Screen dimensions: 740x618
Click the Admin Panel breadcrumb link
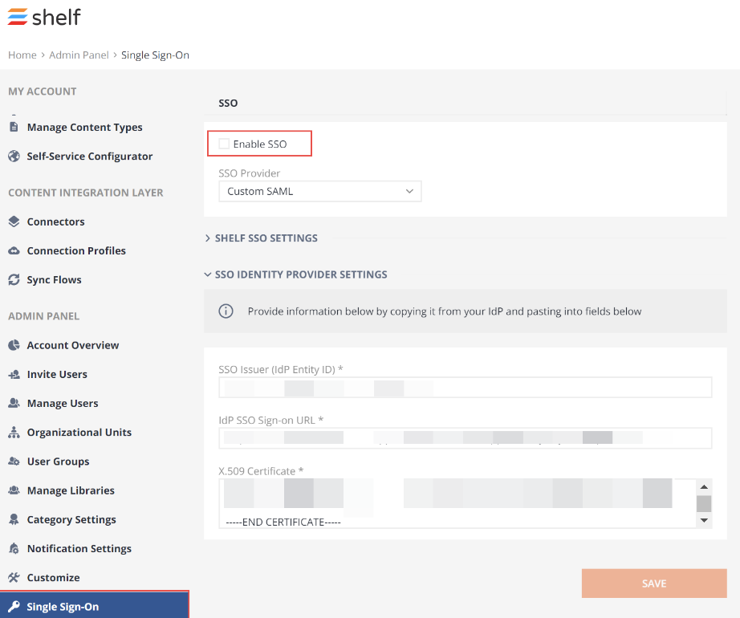79,55
